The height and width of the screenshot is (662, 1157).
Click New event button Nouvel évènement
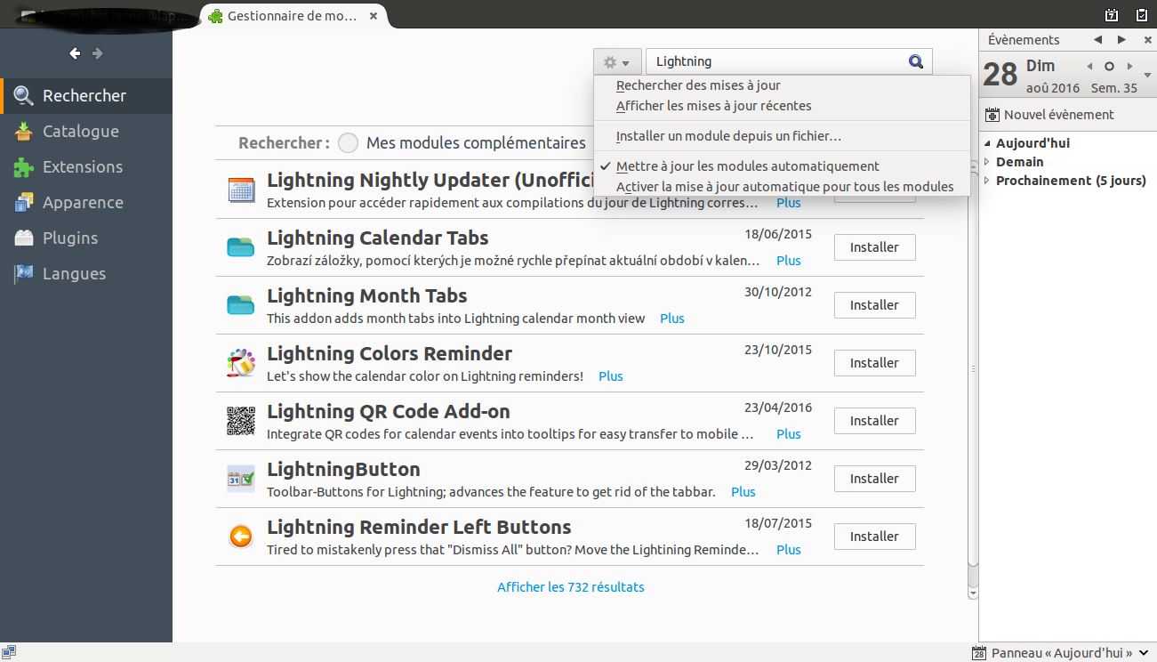click(1050, 114)
